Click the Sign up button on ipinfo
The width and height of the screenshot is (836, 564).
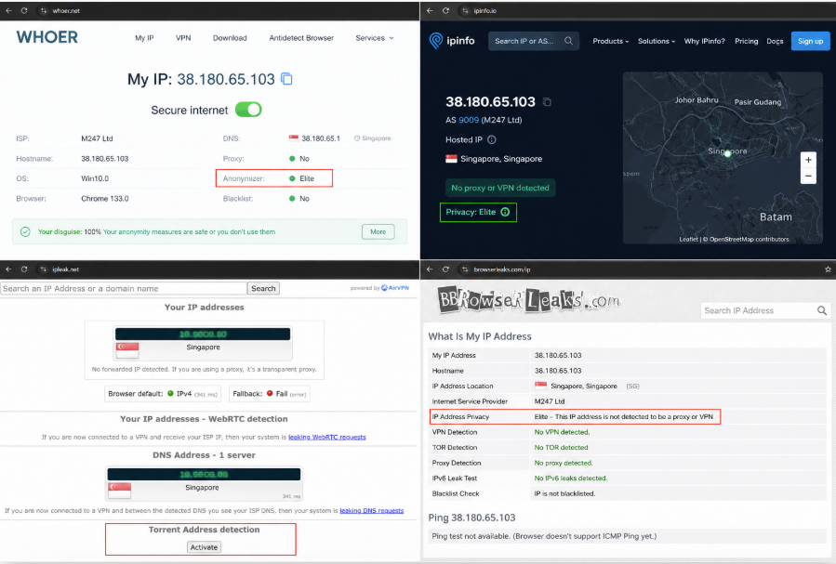tap(810, 41)
